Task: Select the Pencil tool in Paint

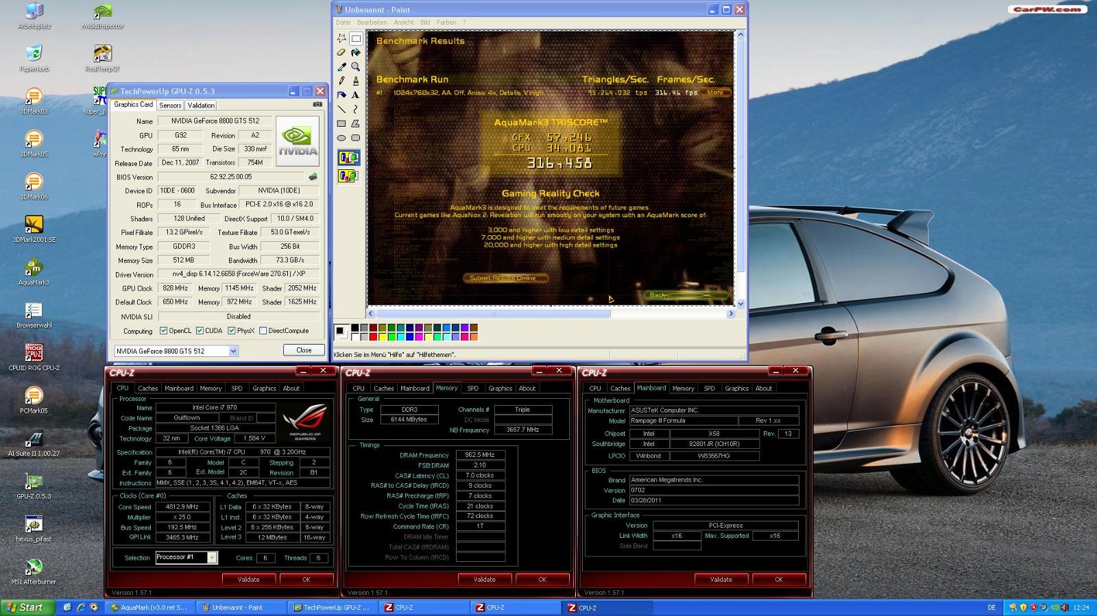Action: coord(341,81)
